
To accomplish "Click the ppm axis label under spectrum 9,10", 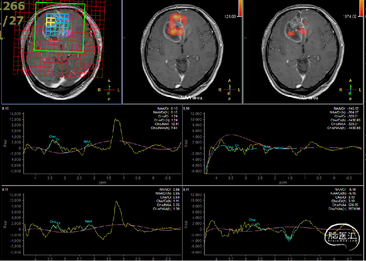I will 283,182.
